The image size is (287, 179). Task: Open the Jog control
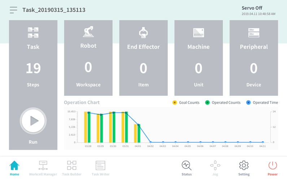tap(215, 168)
